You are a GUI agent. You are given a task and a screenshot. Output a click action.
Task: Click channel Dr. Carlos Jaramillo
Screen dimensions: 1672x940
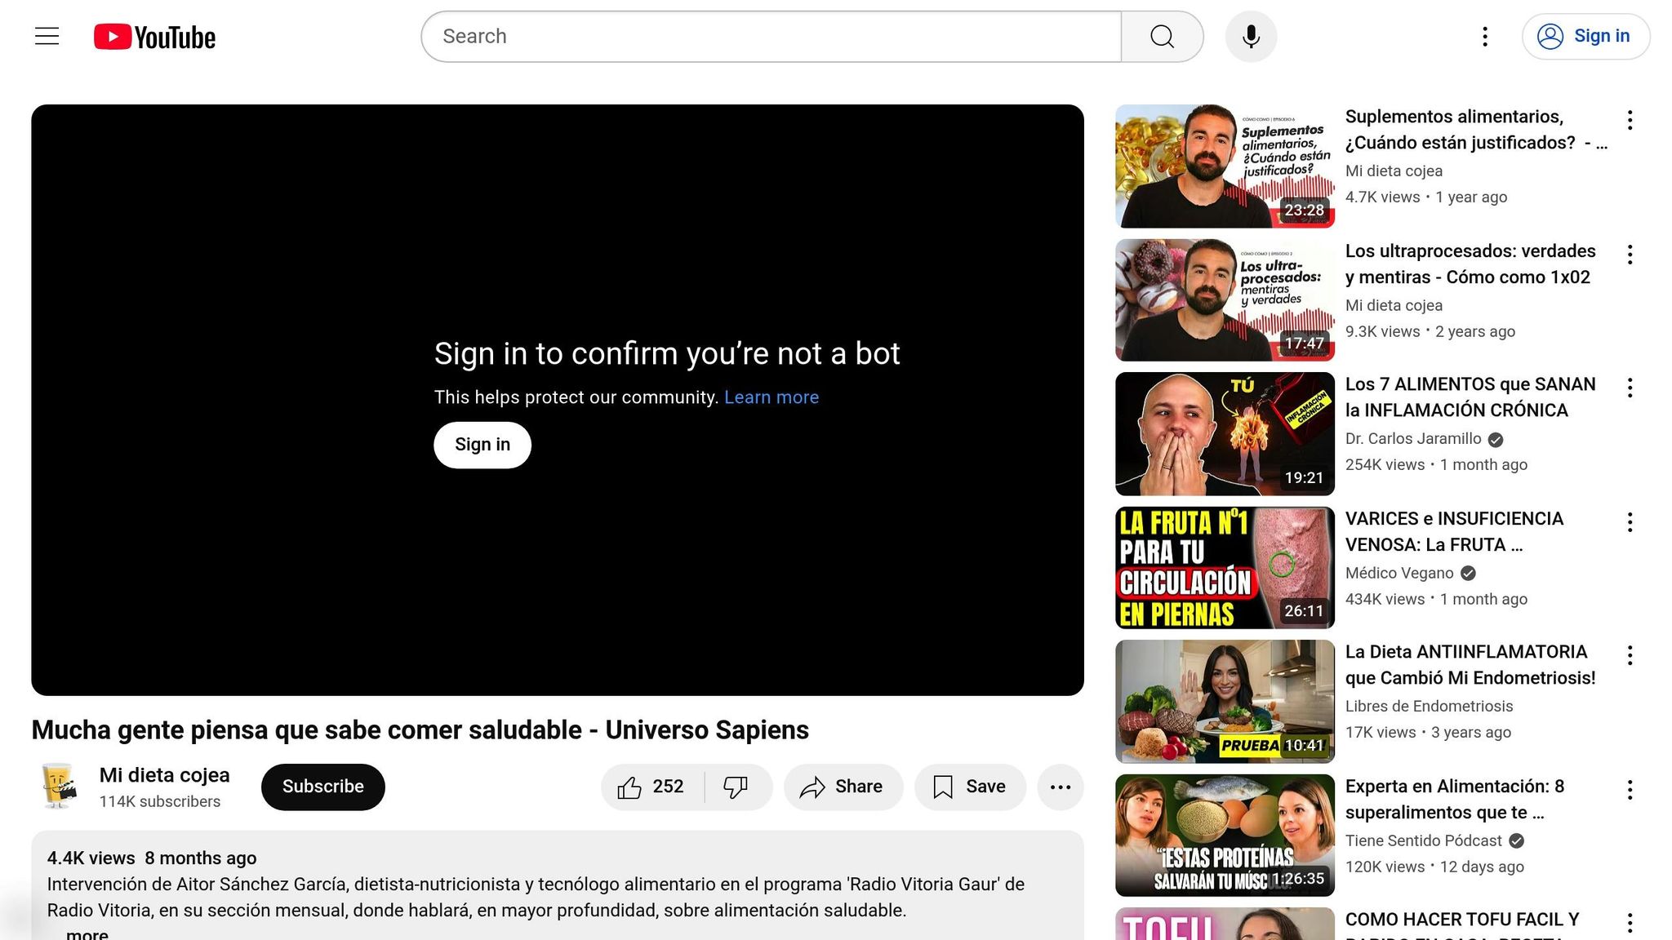pos(1413,439)
